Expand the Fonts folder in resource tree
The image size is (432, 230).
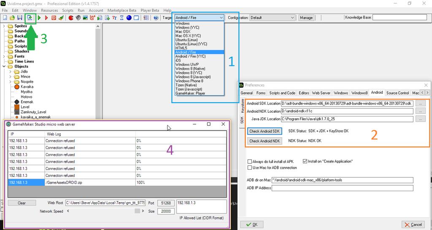[4, 56]
